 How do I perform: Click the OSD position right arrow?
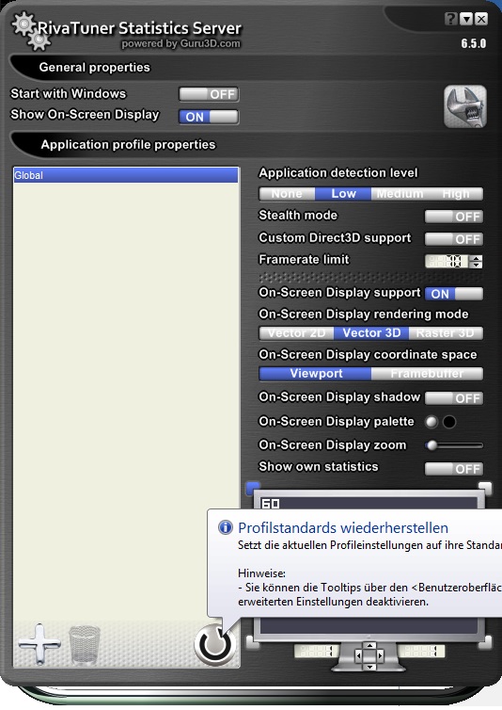pos(381,655)
